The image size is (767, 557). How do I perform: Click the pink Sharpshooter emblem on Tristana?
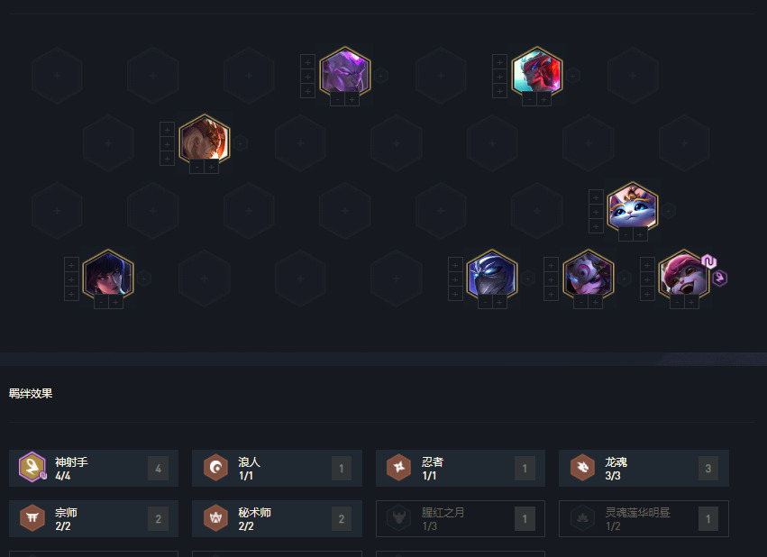pyautogui.click(x=719, y=278)
